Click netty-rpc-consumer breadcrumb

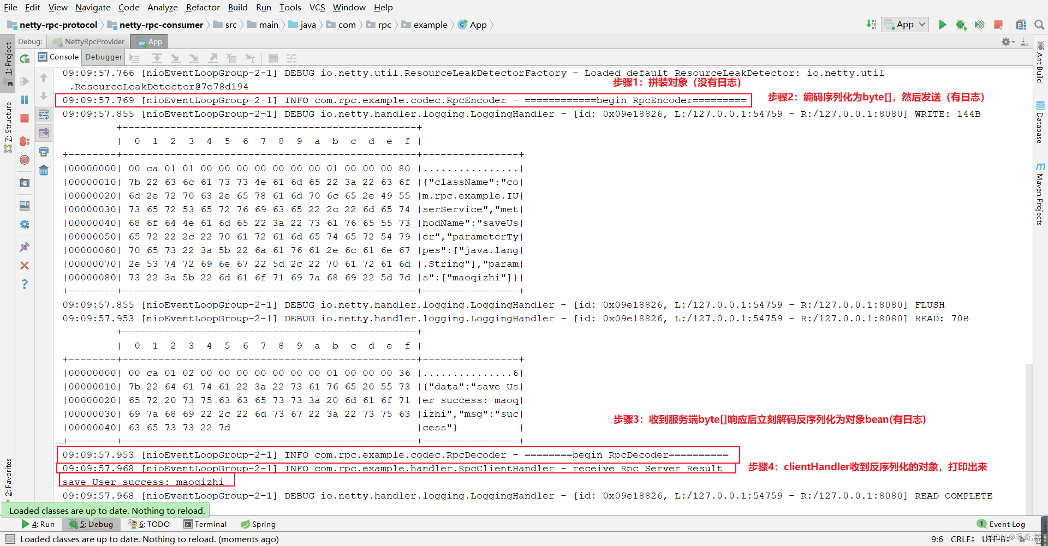point(156,25)
